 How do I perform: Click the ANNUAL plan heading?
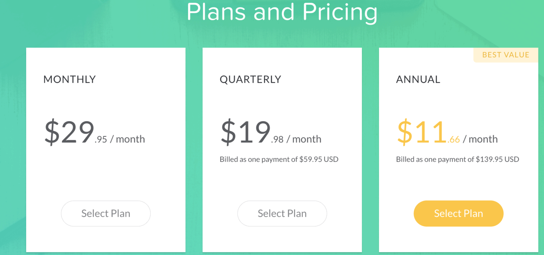[418, 79]
